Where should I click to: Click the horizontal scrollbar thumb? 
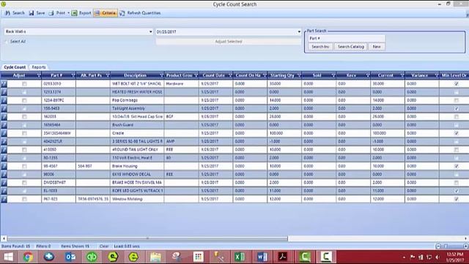coord(147,238)
